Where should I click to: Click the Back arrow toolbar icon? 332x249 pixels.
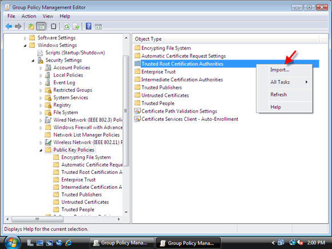9,26
